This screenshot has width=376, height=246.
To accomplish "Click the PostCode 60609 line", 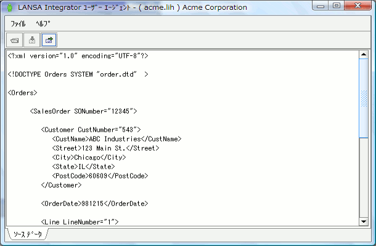I will pos(100,176).
